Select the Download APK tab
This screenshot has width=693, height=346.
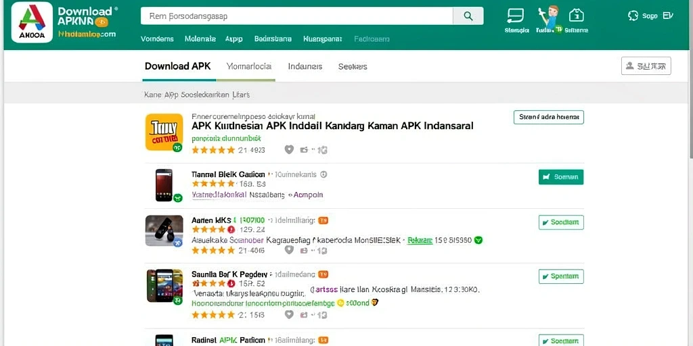tap(178, 66)
